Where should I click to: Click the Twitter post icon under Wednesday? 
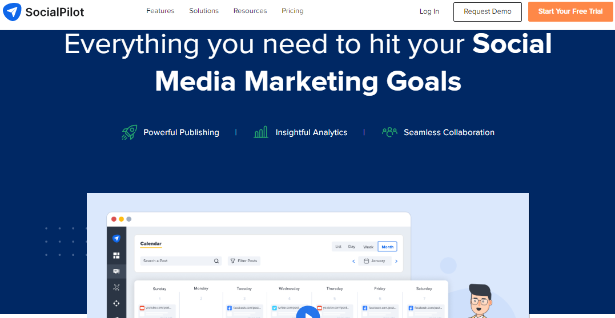(275, 308)
